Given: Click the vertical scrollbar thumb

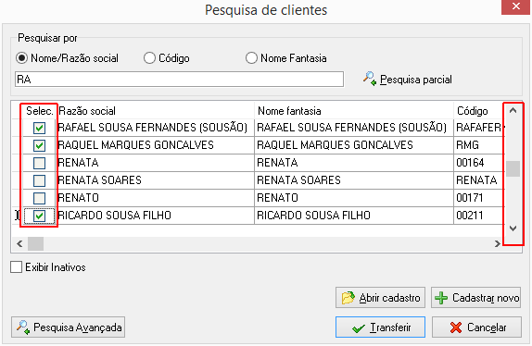Looking at the screenshot, I should pos(513,168).
